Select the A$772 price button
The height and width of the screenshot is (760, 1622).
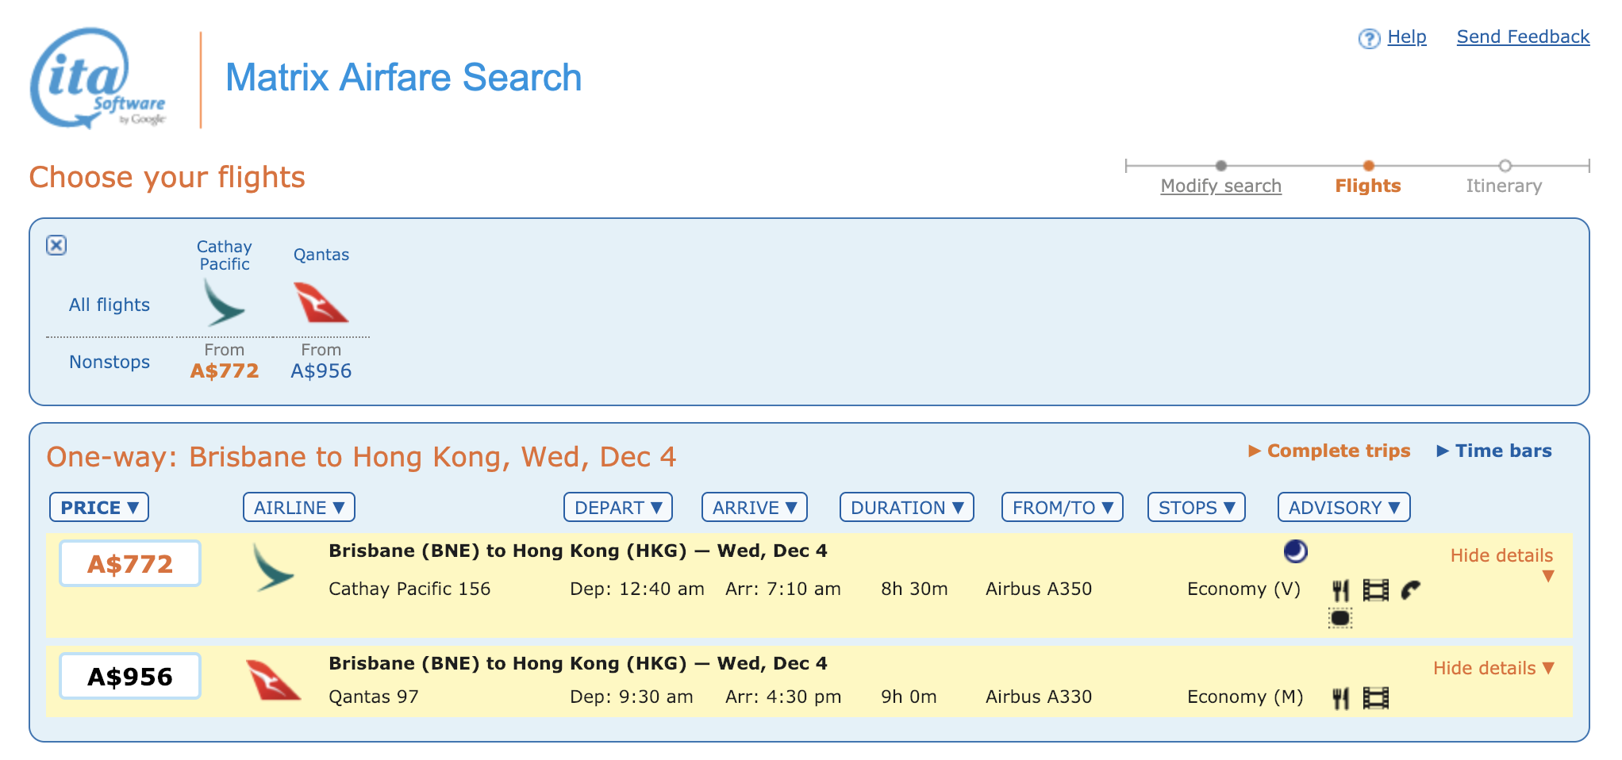pos(130,564)
